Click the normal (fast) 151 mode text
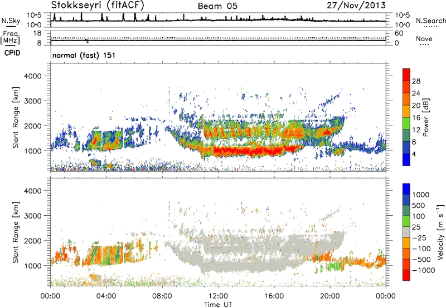This screenshot has width=446, height=308. (84, 55)
